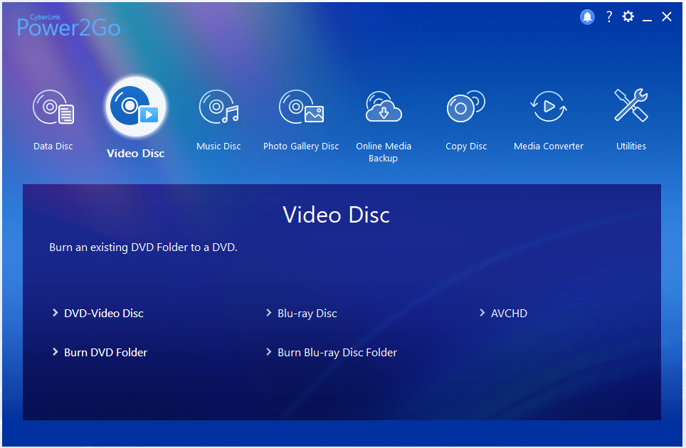The width and height of the screenshot is (686, 448).
Task: Select the AVCHD option
Action: 510,314
